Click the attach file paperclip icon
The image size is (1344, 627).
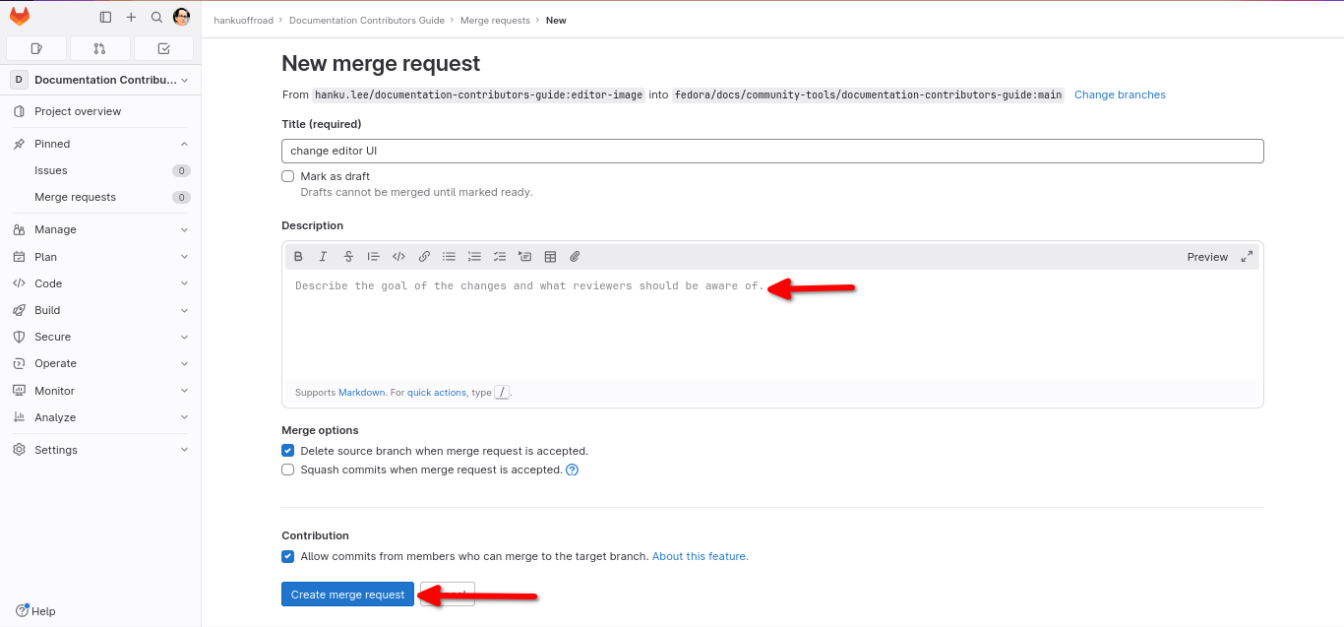(575, 257)
